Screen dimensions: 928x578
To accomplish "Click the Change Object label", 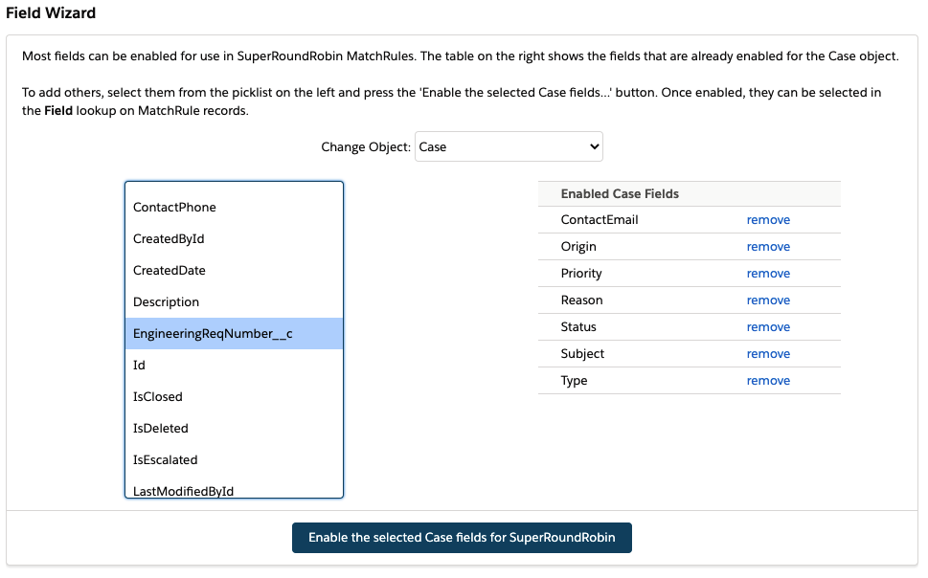I will tap(366, 146).
